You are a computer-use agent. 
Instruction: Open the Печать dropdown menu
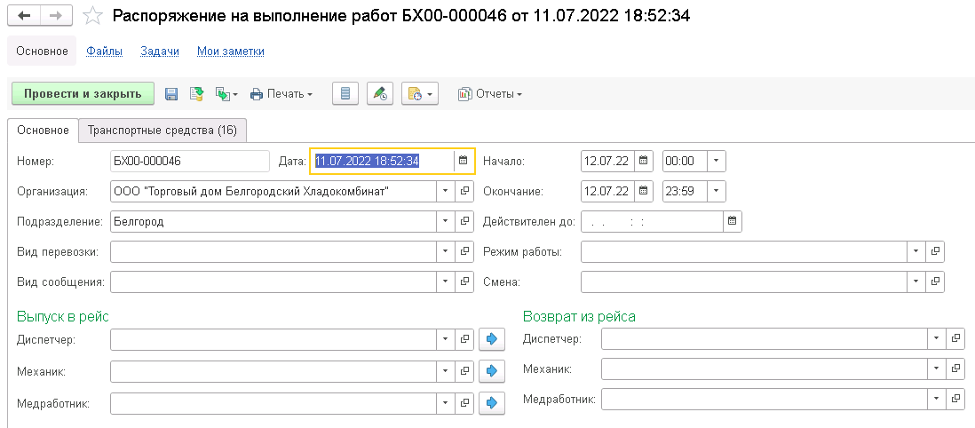281,94
